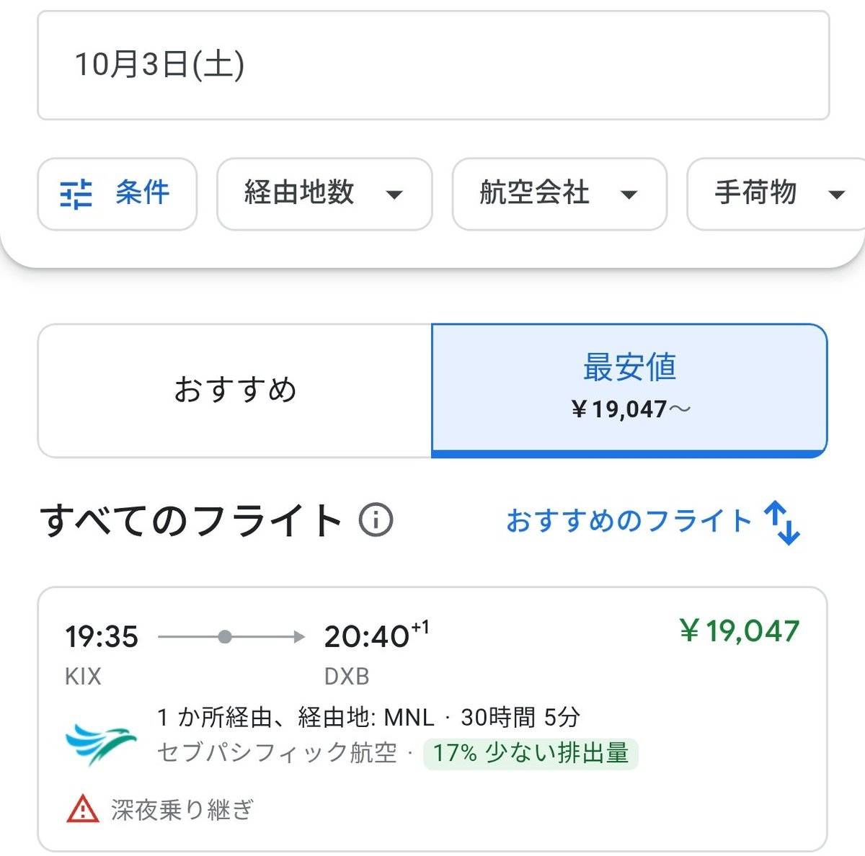Click the セブパシフィック航空 airline name
This screenshot has height=856, width=865.
coord(277,754)
